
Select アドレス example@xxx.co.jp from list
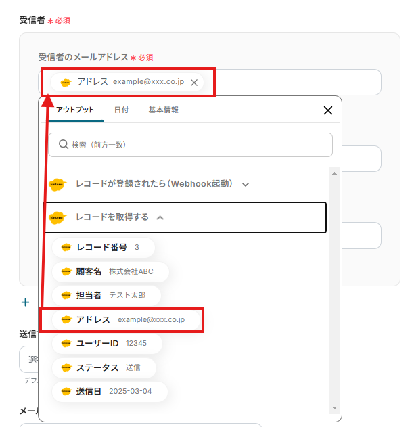click(122, 319)
